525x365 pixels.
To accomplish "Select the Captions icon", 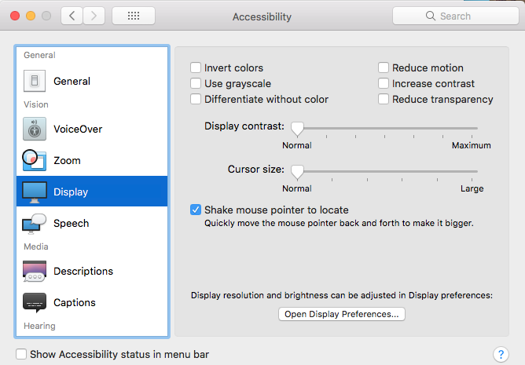I will (x=35, y=303).
